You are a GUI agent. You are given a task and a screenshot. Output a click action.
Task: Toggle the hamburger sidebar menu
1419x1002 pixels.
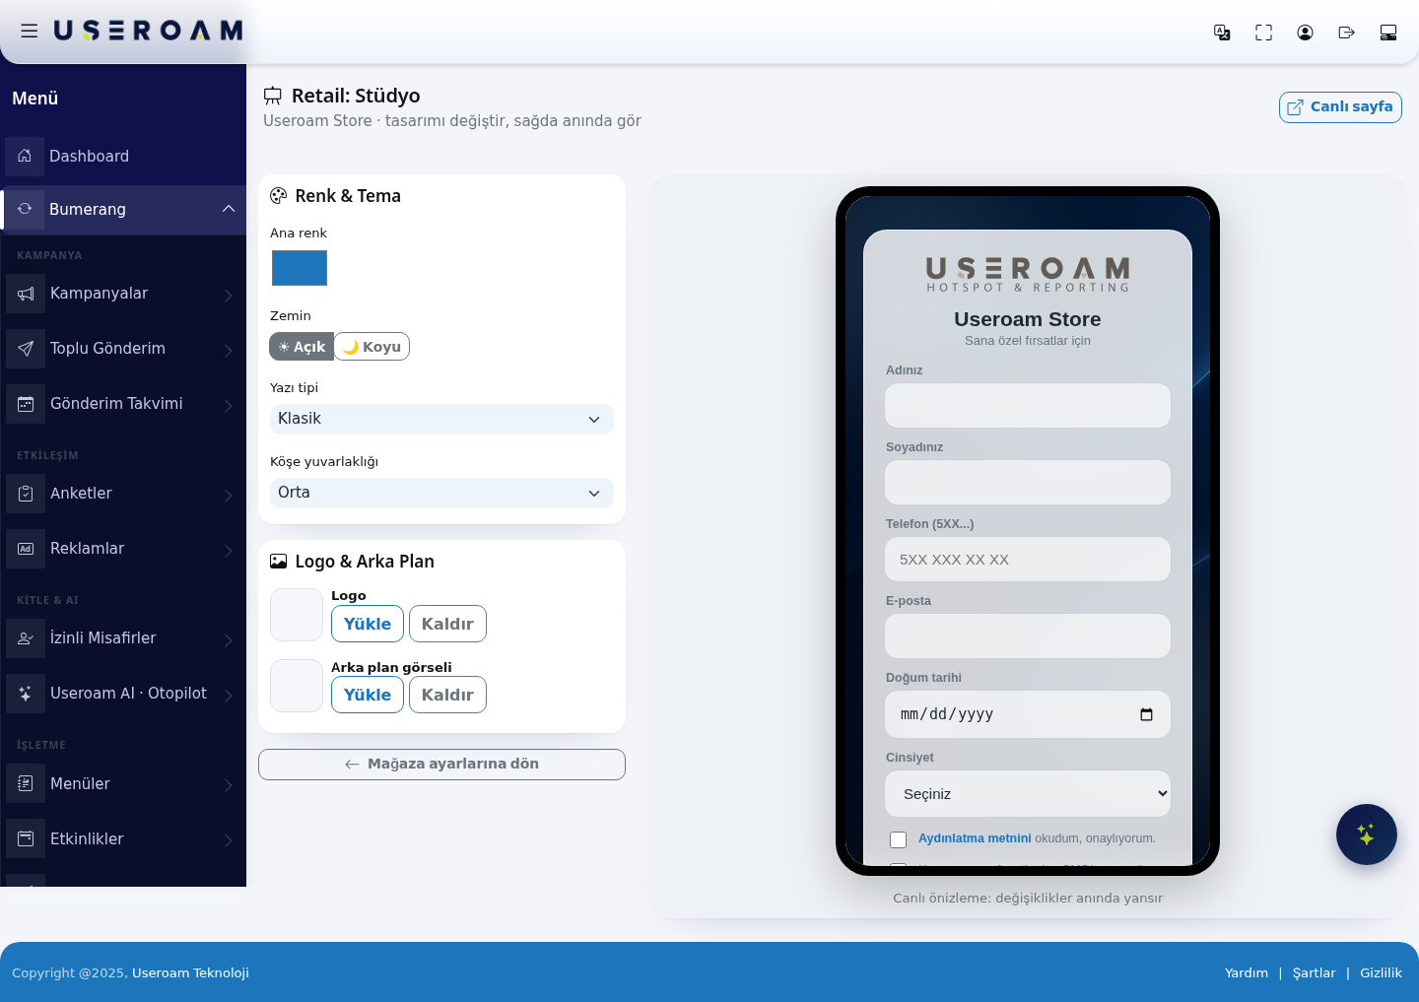click(30, 31)
